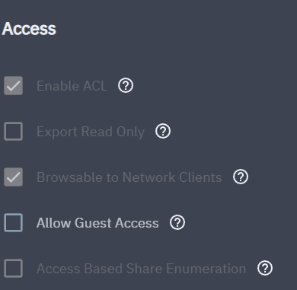297x290 pixels.
Task: Open help tooltip for Enable ACL
Action: (126, 85)
